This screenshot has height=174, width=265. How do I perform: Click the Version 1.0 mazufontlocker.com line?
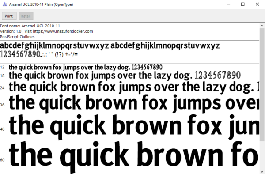(46, 31)
